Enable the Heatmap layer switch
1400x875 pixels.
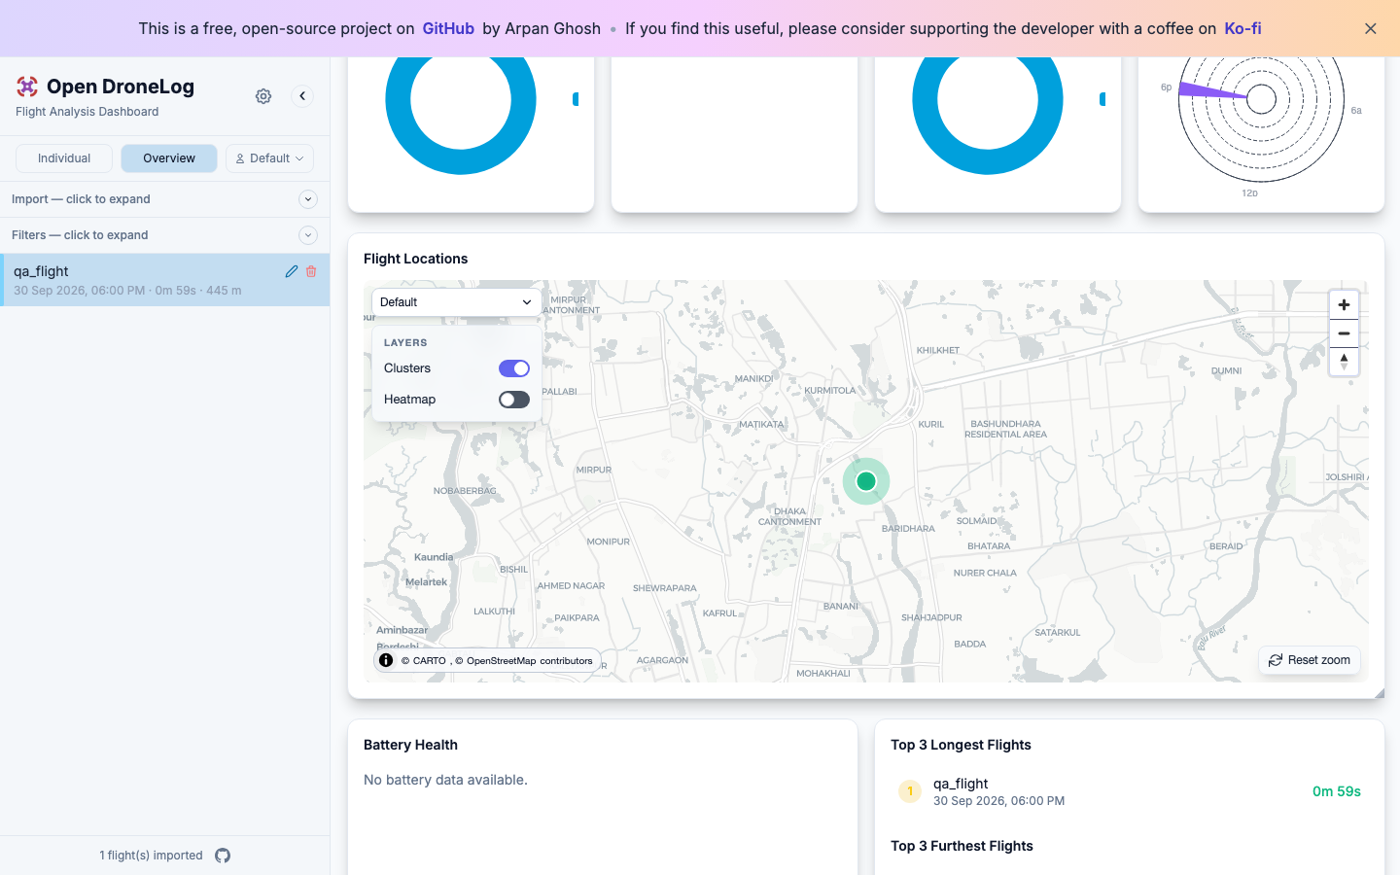pos(514,400)
